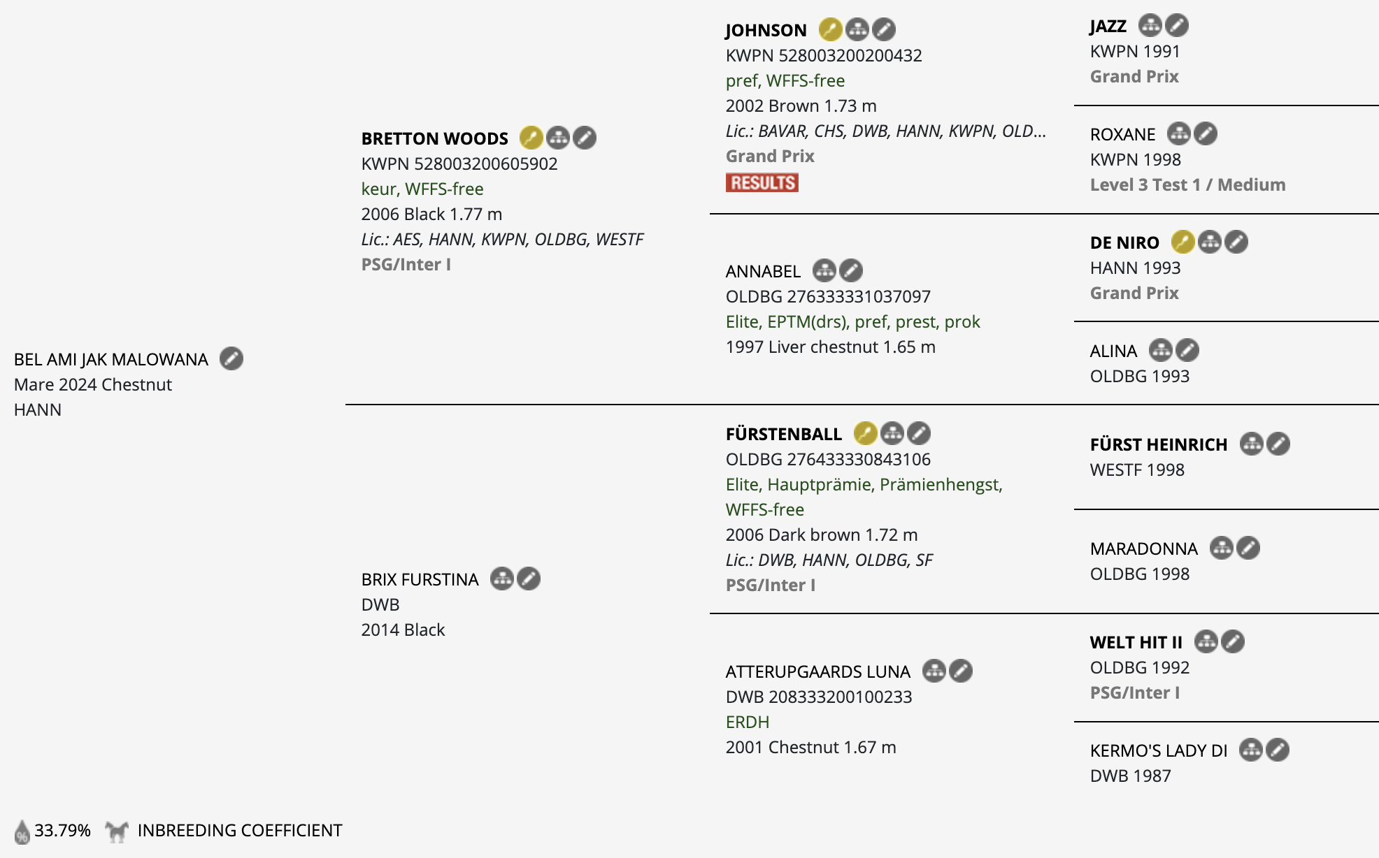The width and height of the screenshot is (1379, 858).
Task: Click the edit pencil icon beside Brix Furstina
Action: click(529, 579)
